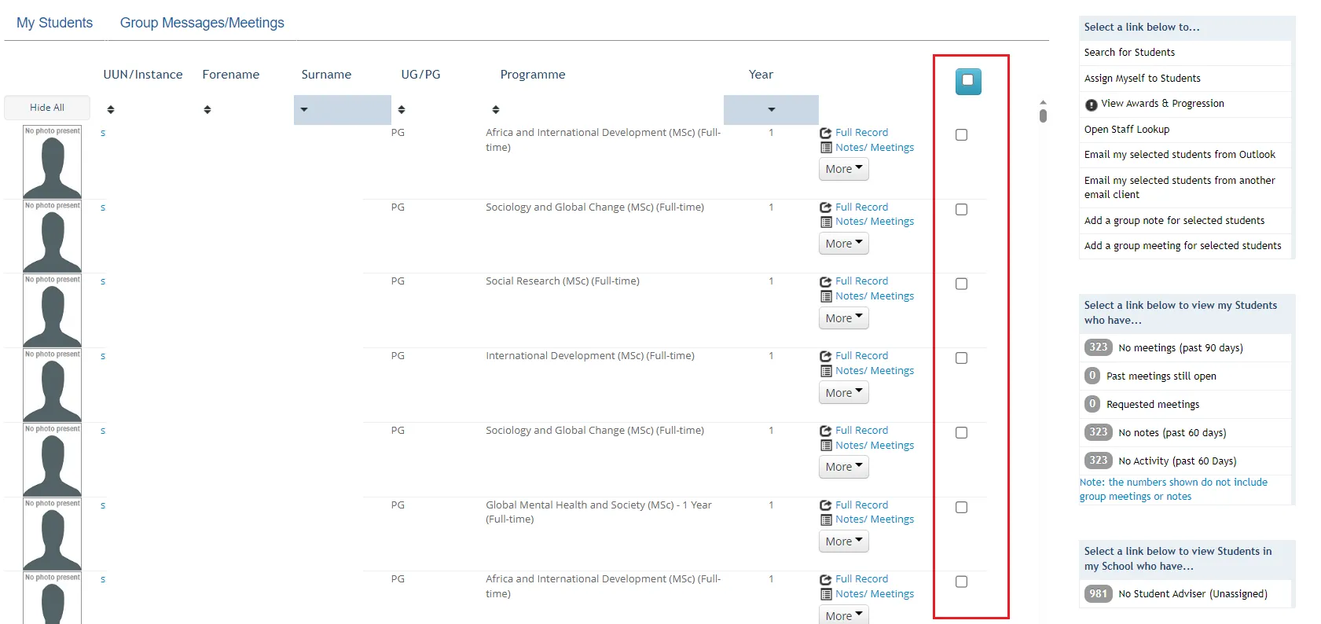The width and height of the screenshot is (1321, 624).
Task: Open Staff Lookup link
Action: pos(1127,130)
